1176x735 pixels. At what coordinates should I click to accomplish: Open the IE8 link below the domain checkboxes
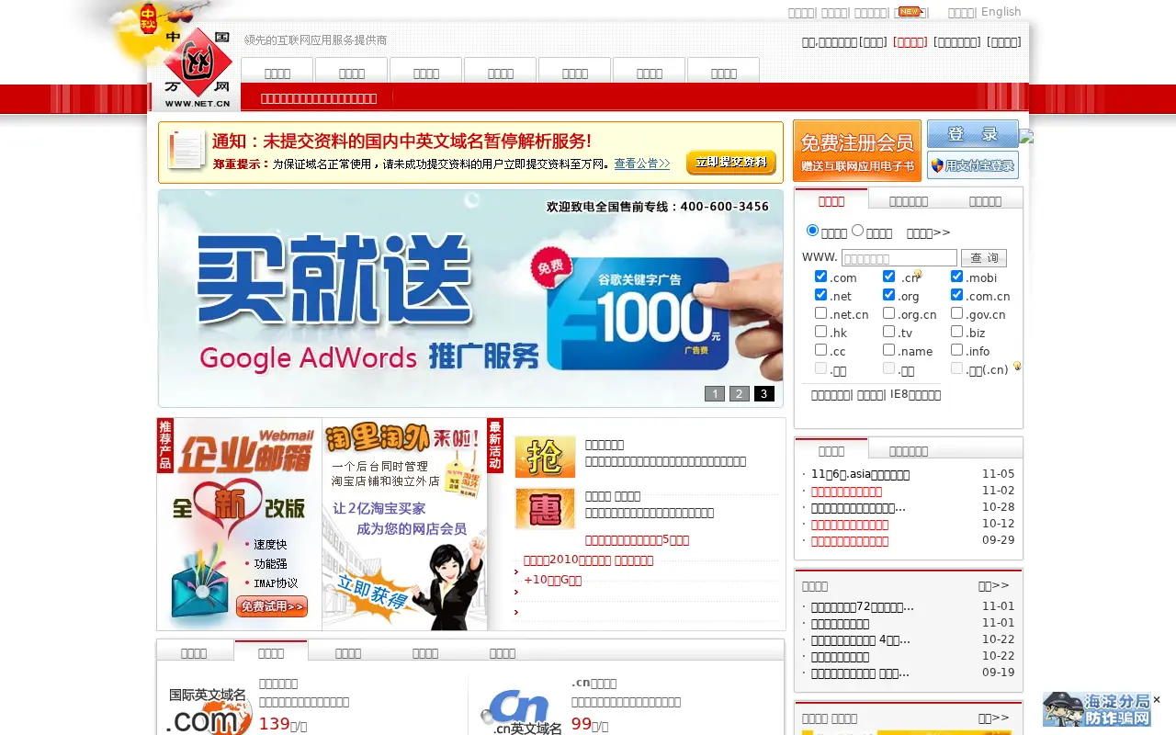coord(915,395)
